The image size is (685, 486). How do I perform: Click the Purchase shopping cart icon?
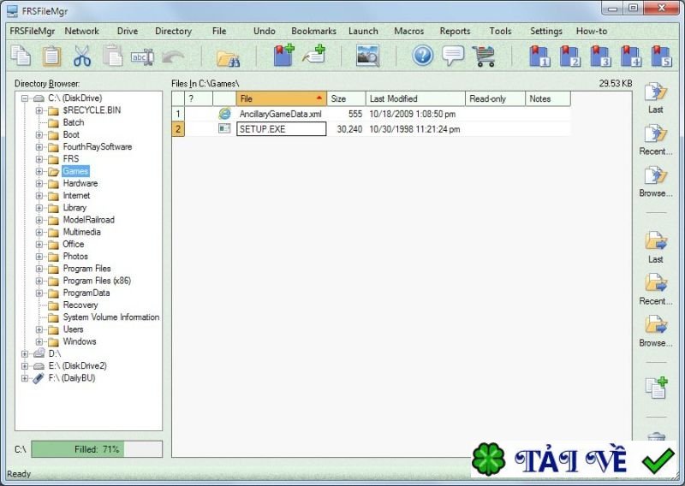tap(484, 56)
